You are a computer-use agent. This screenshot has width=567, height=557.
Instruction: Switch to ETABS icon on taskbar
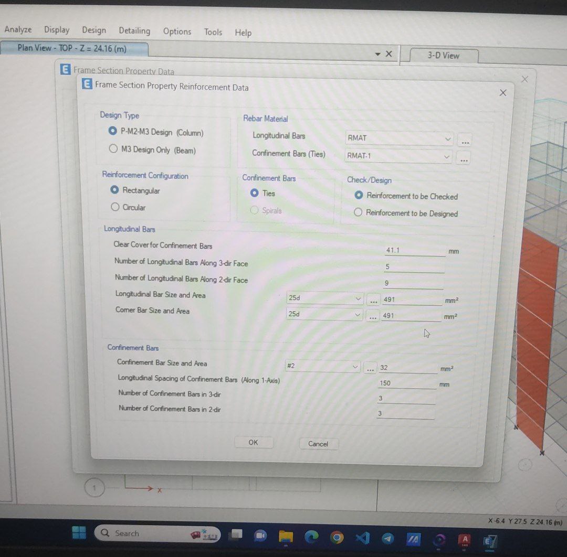pyautogui.click(x=490, y=541)
